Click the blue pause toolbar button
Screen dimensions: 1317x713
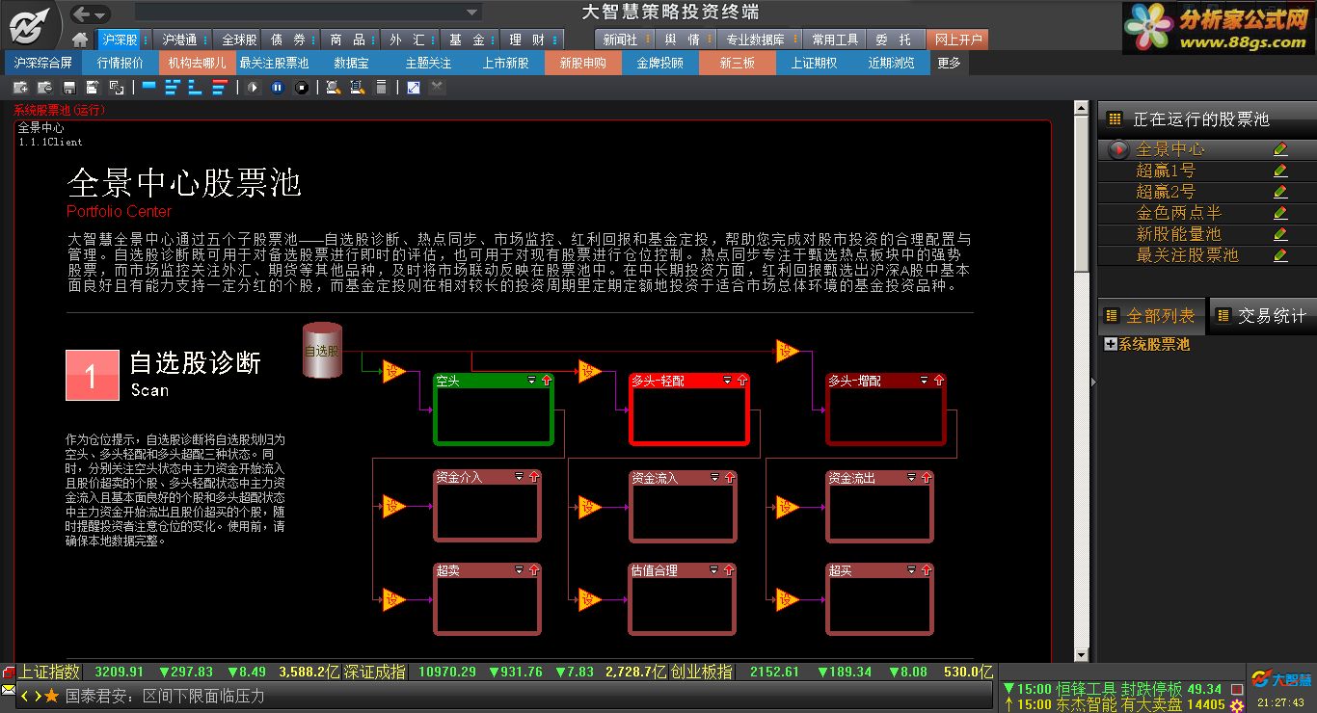click(277, 88)
